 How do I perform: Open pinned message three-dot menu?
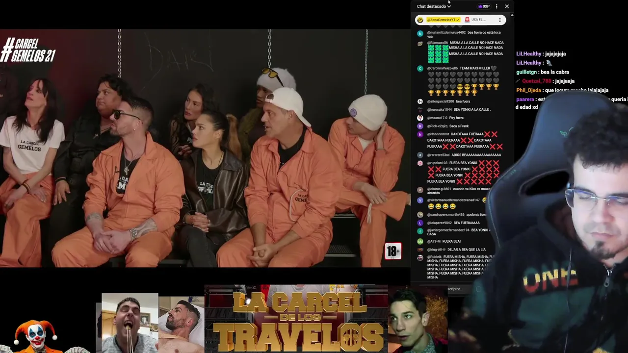pos(500,20)
